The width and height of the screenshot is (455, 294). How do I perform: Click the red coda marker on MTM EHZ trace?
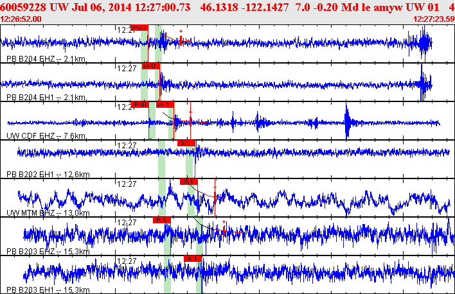(x=215, y=196)
